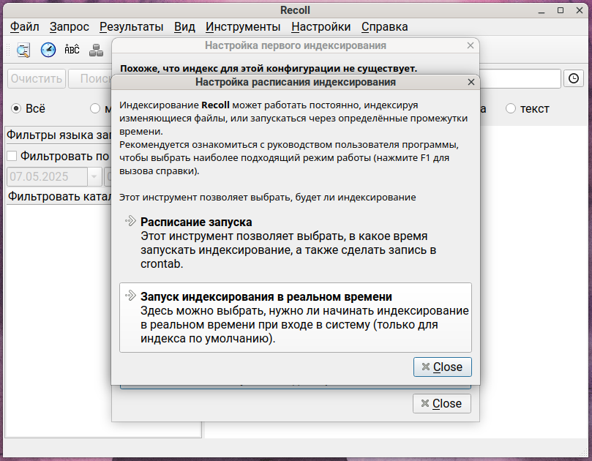This screenshot has height=461, width=592.
Task: Maximize the Recoll window
Action: click(x=561, y=10)
